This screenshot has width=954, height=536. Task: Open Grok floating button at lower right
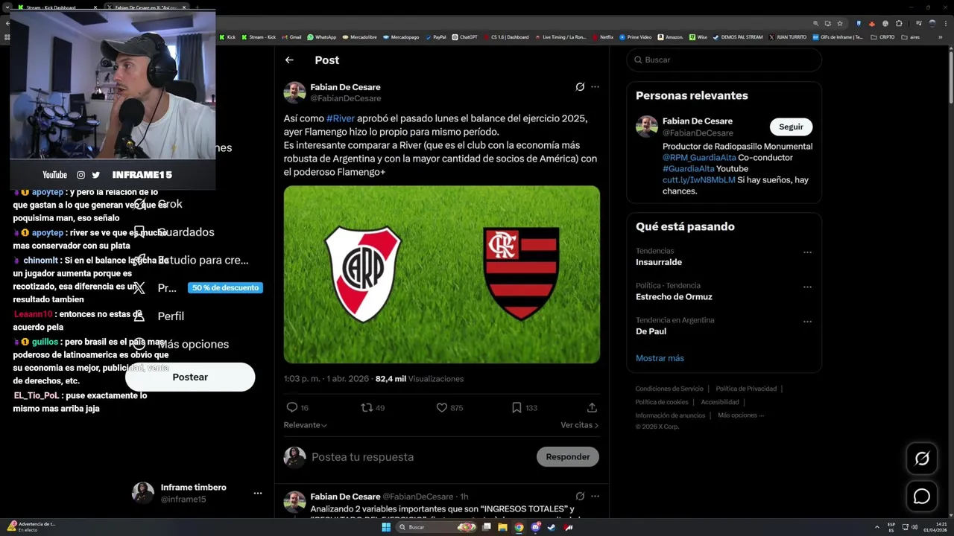[922, 459]
